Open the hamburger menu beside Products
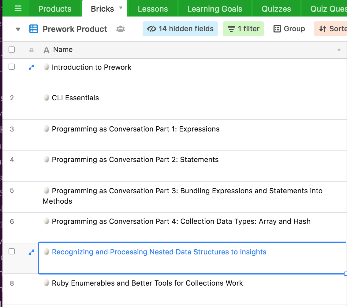This screenshot has width=347, height=307. point(18,9)
